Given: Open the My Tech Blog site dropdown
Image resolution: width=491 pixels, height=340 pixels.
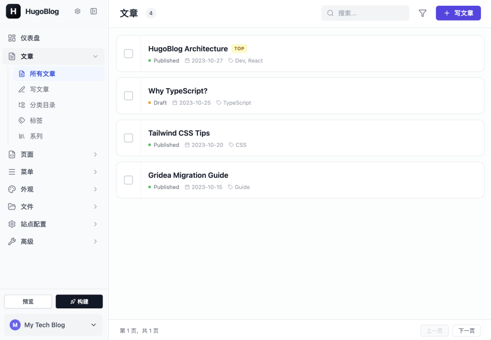Looking at the screenshot, I should [x=53, y=325].
